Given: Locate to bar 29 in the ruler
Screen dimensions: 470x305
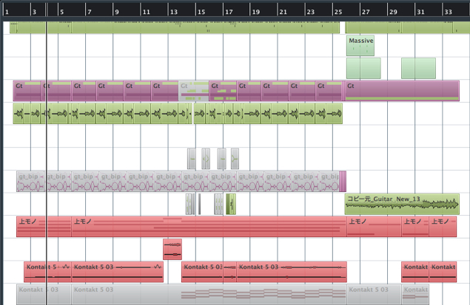Looking at the screenshot, I should point(393,12).
